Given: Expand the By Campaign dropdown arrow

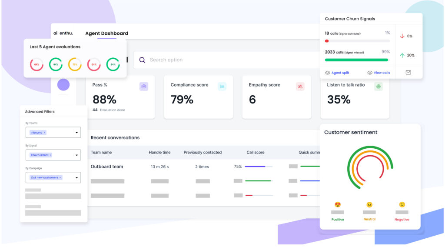Looking at the screenshot, I should coord(76,178).
